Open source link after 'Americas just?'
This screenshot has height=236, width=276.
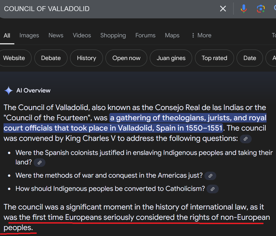click(x=210, y=176)
